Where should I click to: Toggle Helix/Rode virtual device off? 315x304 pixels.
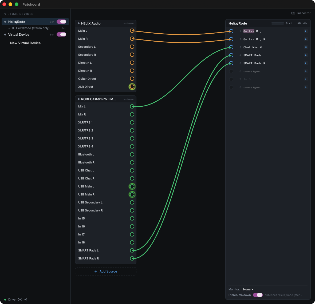(61, 22)
